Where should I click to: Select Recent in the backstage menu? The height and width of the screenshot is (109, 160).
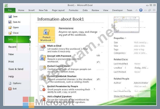(12, 47)
